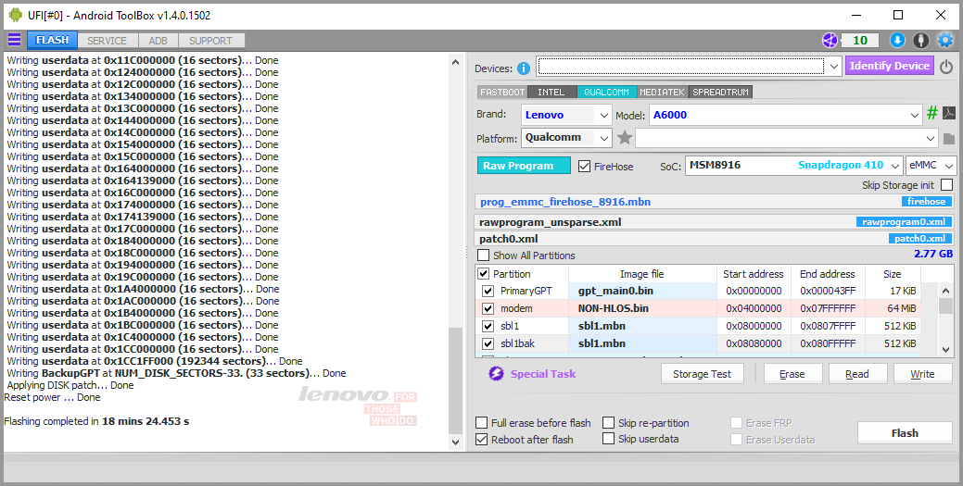Toggle Full erase before flash
Screen dimensions: 963x486
[482, 423]
